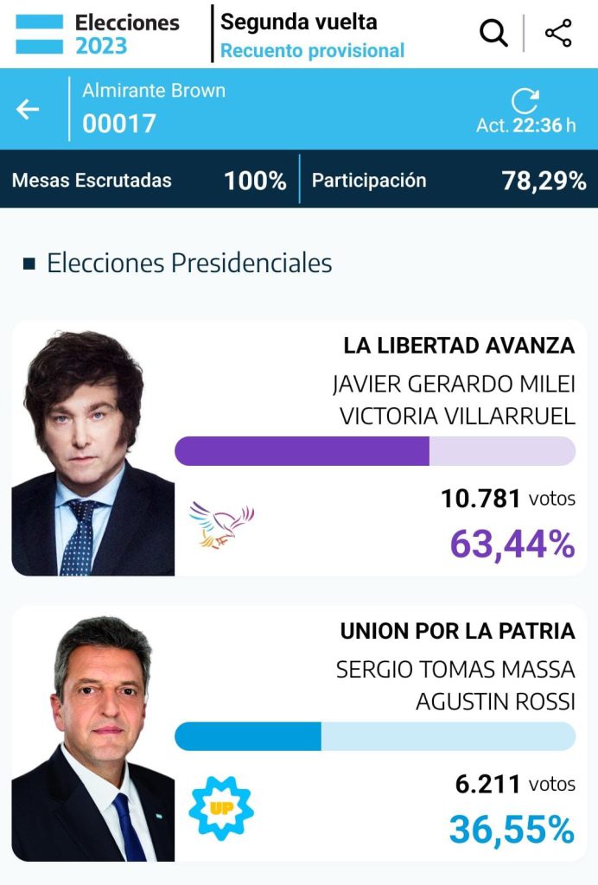Select Sergio Massa's portrait photo
This screenshot has width=598, height=885.
[x=93, y=738]
